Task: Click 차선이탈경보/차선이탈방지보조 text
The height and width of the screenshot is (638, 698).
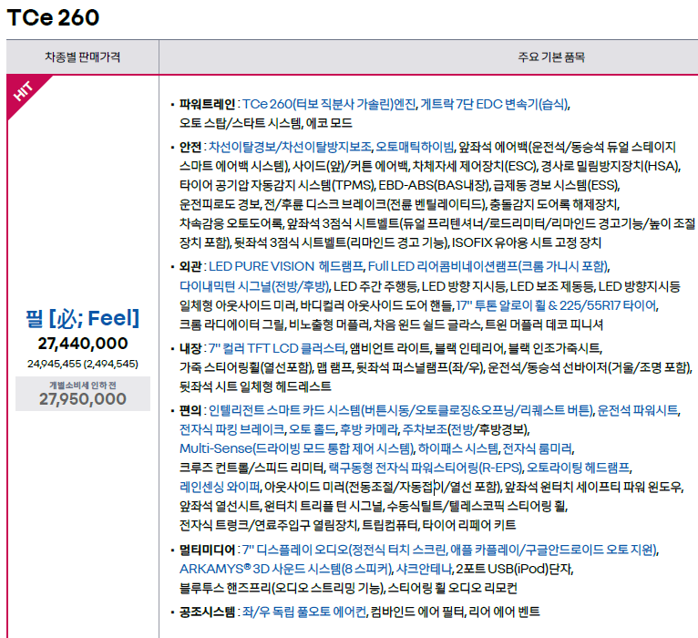Action: [290, 147]
